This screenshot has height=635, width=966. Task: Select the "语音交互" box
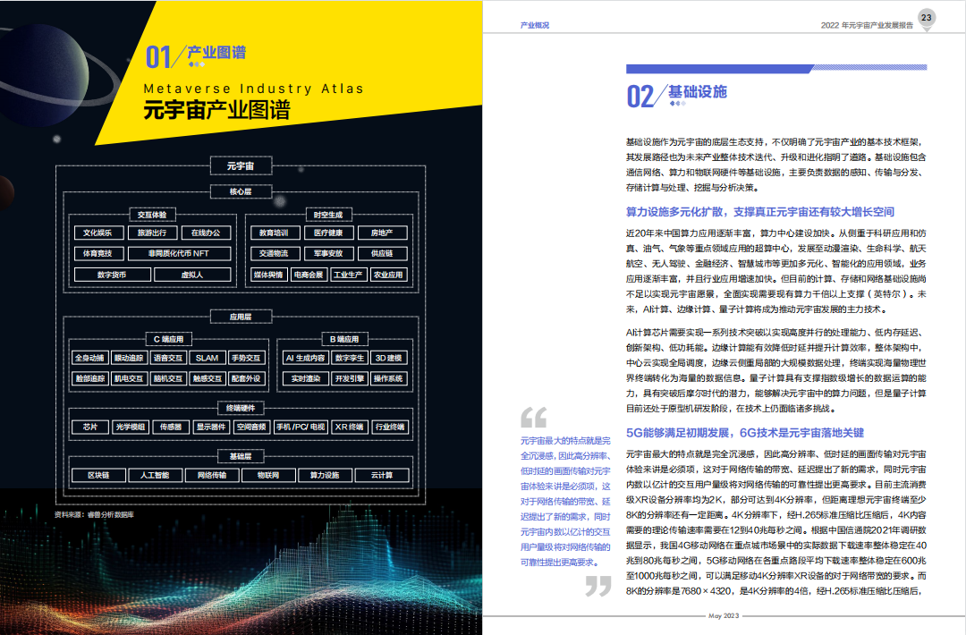[x=168, y=358]
